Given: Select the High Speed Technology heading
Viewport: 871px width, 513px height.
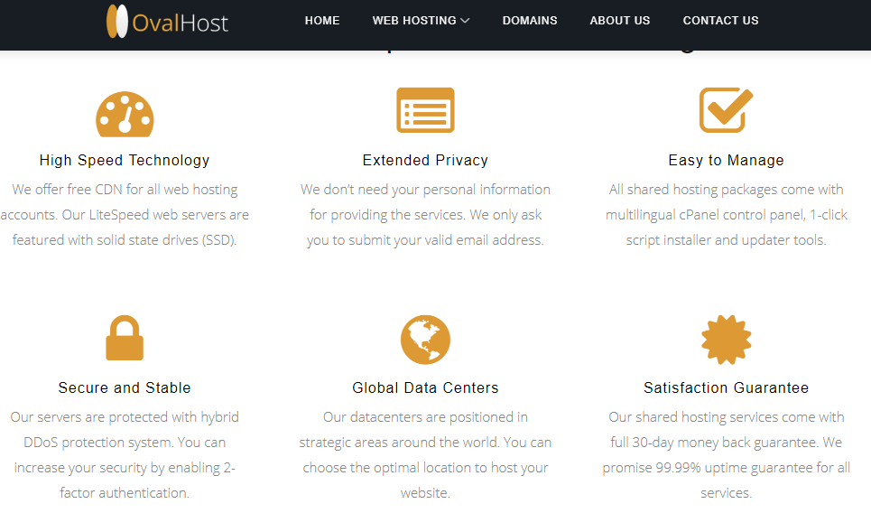Looking at the screenshot, I should tap(125, 160).
